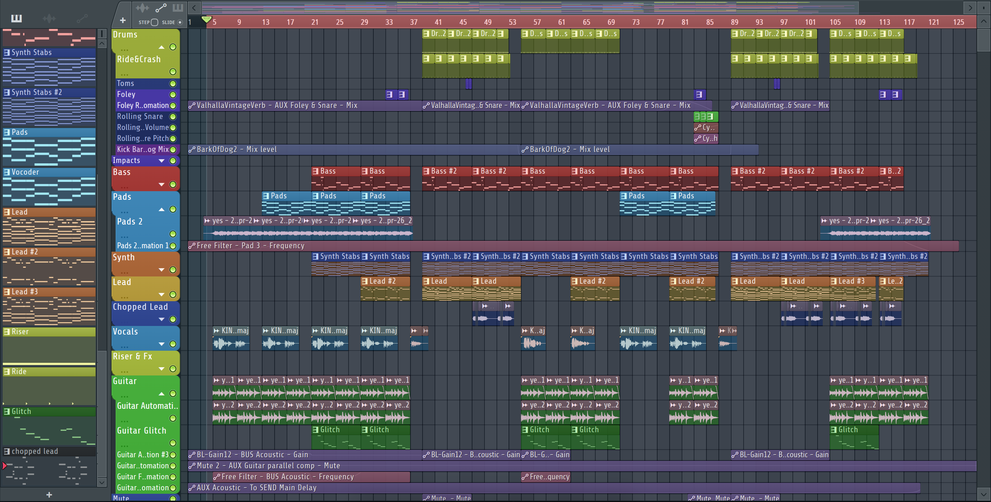Select the Vocoder pattern in picker

click(x=25, y=172)
